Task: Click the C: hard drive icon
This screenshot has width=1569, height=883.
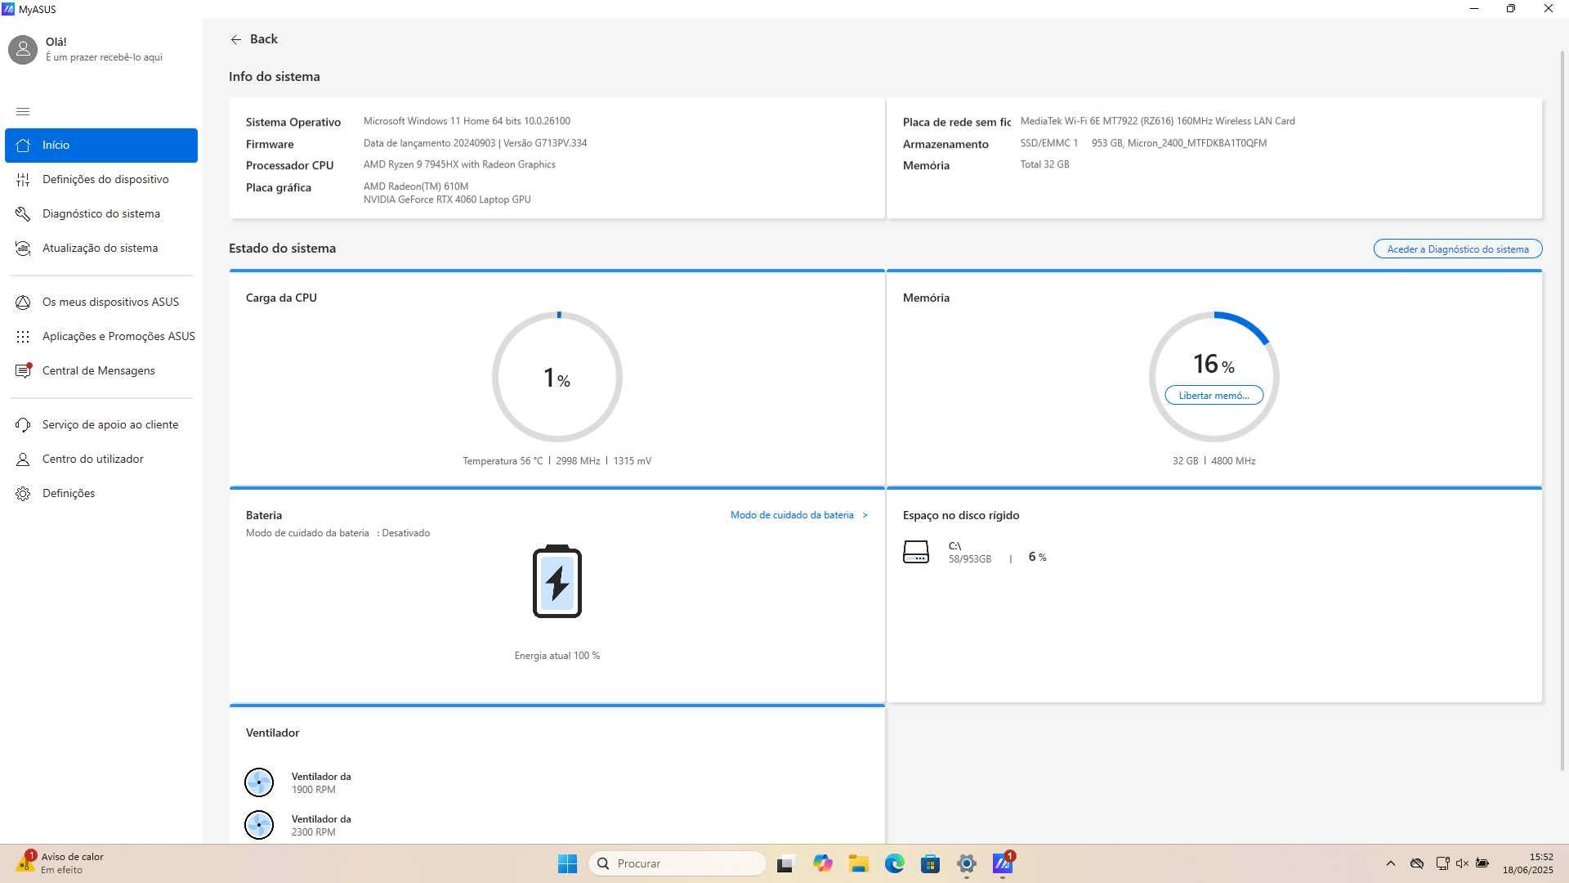Action: (x=915, y=552)
